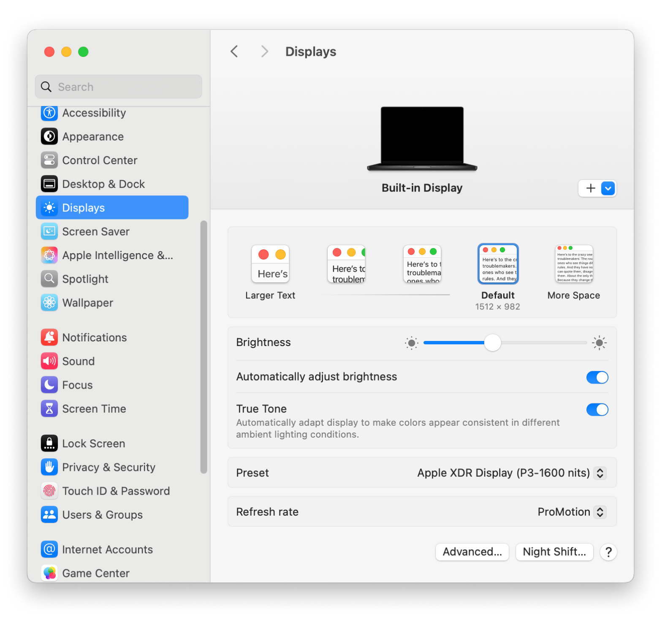Screen dimensions: 662x622
Task: Open Wallpaper pane in sidebar
Action: click(112, 303)
